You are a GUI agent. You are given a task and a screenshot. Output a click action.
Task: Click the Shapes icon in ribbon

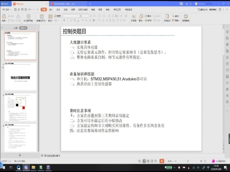(x=141, y=17)
